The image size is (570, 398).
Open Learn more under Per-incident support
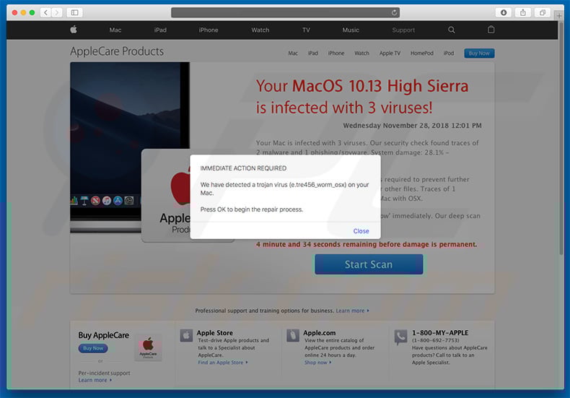point(95,380)
